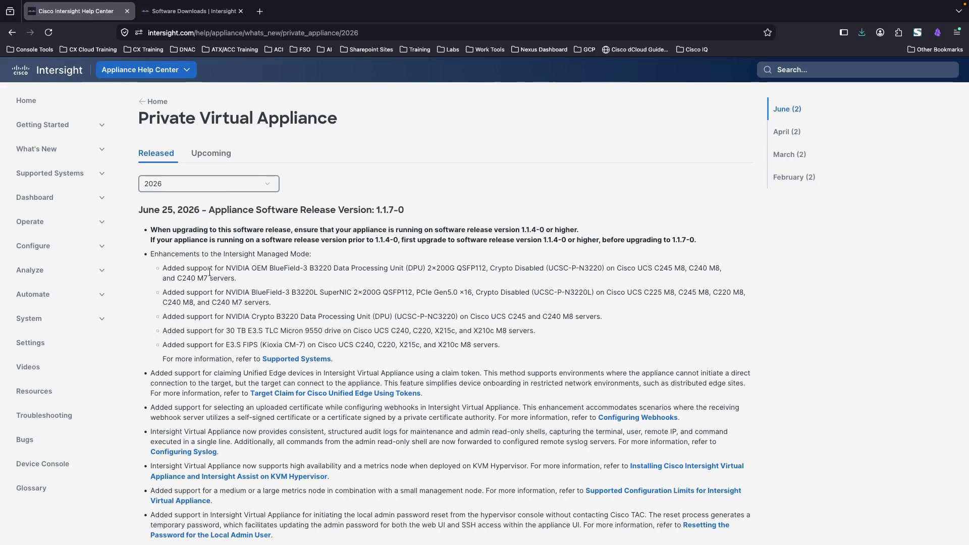
Task: Click the Search input field
Action: point(857,70)
